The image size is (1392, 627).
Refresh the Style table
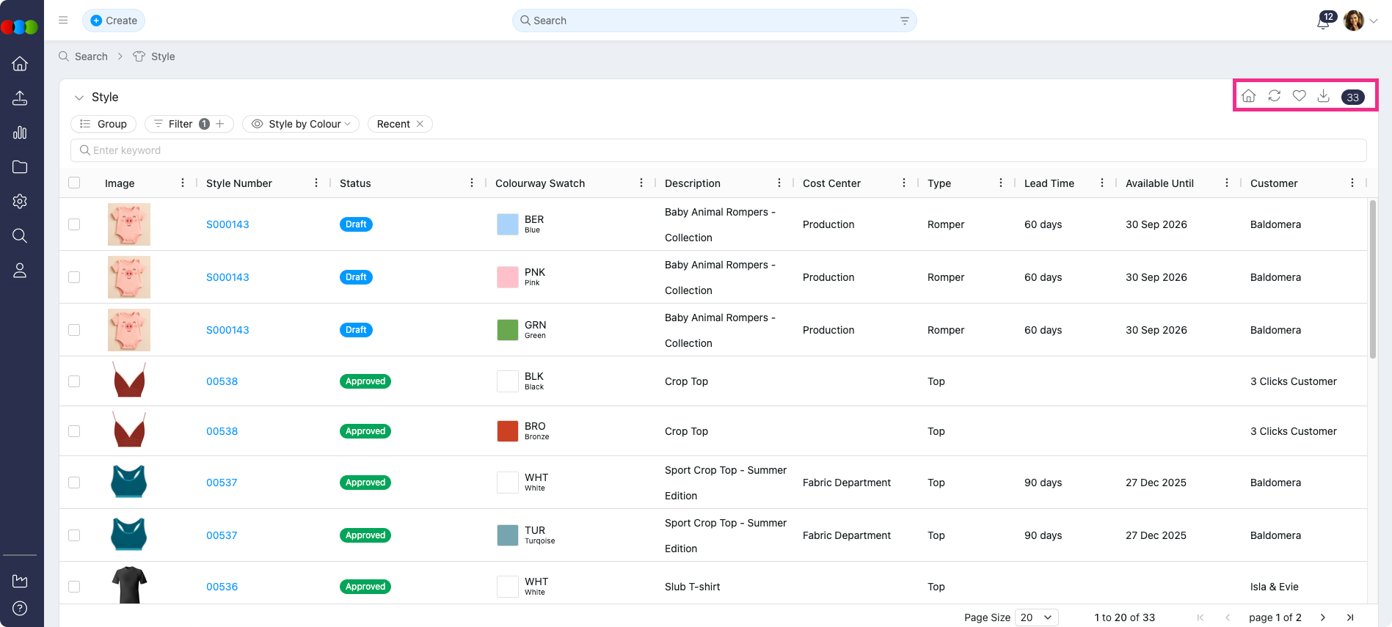(1275, 96)
